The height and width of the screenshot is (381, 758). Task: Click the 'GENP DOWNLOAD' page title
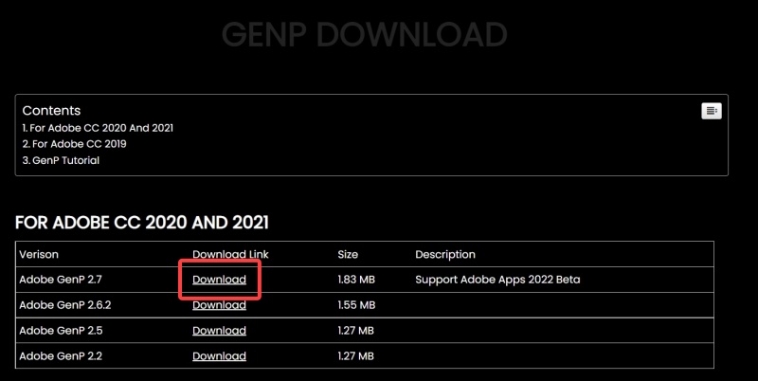click(x=364, y=34)
